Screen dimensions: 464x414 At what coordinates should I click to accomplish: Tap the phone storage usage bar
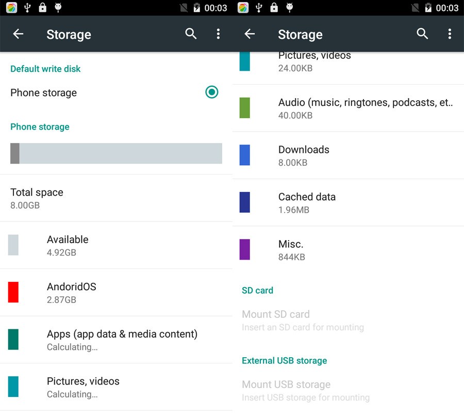pyautogui.click(x=116, y=153)
